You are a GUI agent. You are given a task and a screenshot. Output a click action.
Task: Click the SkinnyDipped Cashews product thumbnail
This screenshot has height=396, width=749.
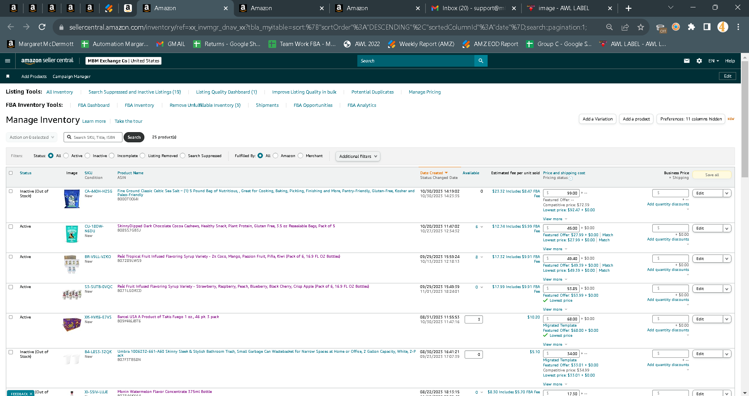coord(72,234)
